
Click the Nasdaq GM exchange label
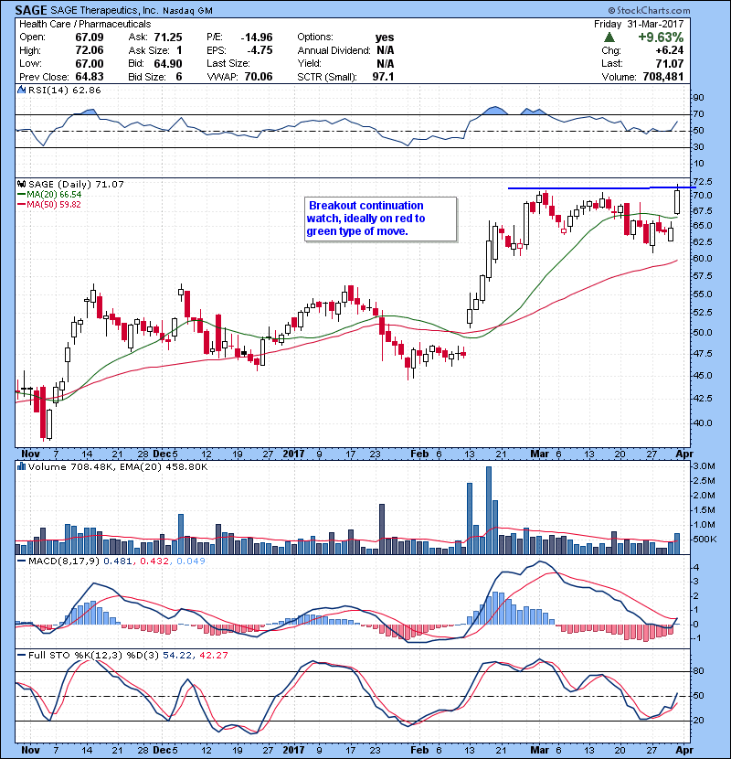click(x=187, y=11)
